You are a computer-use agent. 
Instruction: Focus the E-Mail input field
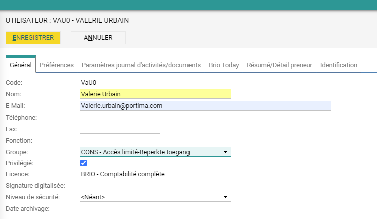(205, 106)
